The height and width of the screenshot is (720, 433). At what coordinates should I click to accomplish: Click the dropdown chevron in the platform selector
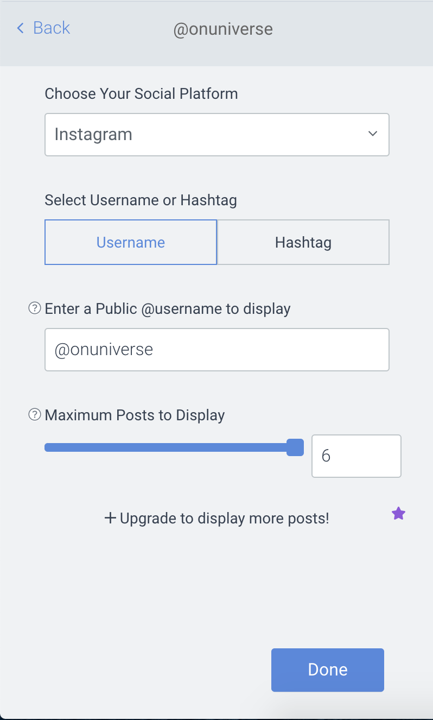[x=373, y=134]
